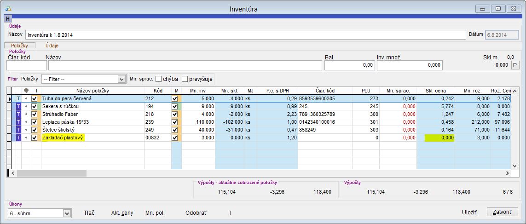This screenshot has width=526, height=224.
Task: Click the T icon for Lepiaca páska row
Action: point(18,122)
